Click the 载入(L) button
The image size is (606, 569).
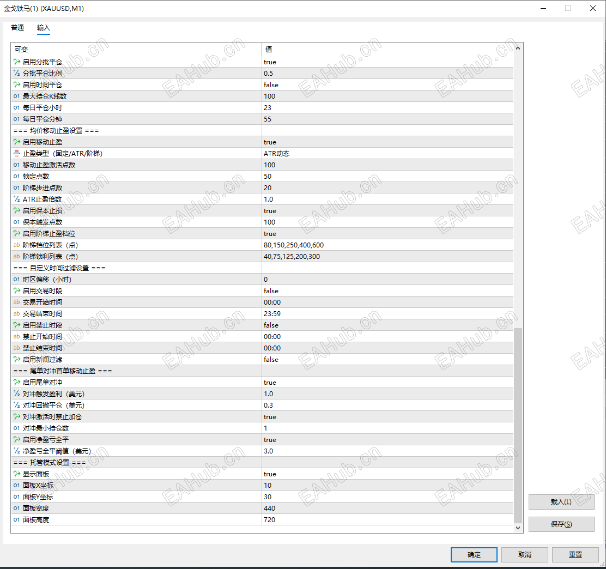pos(561,502)
